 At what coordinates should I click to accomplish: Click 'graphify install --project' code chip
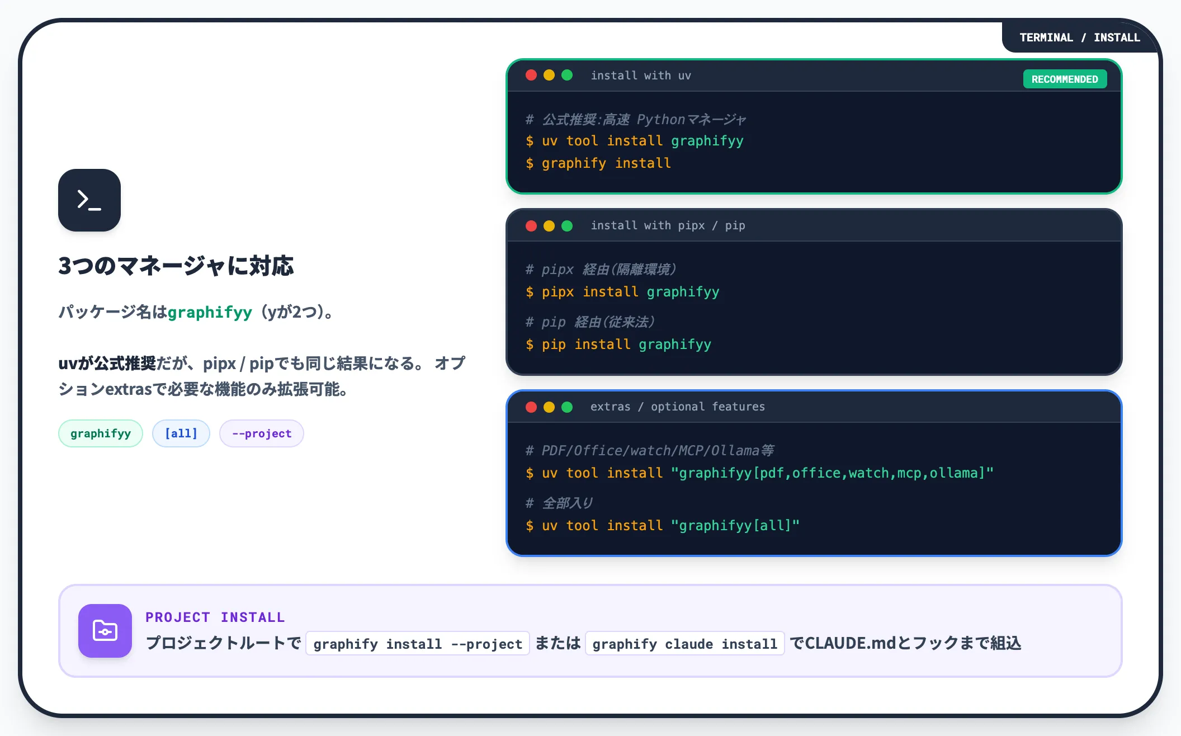(x=418, y=644)
